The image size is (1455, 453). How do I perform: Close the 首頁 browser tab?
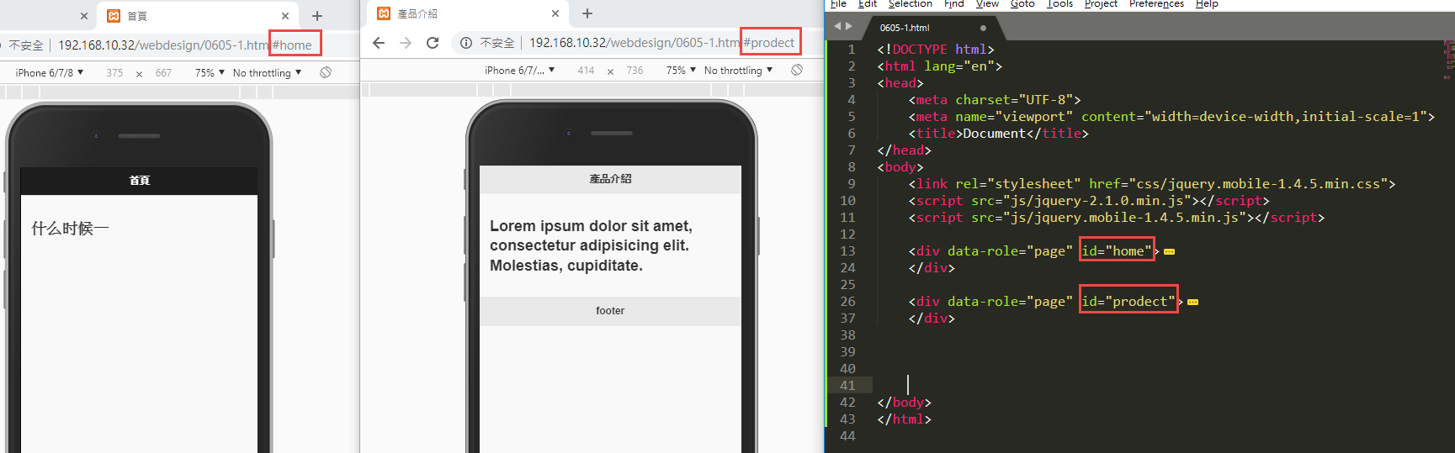[x=285, y=16]
